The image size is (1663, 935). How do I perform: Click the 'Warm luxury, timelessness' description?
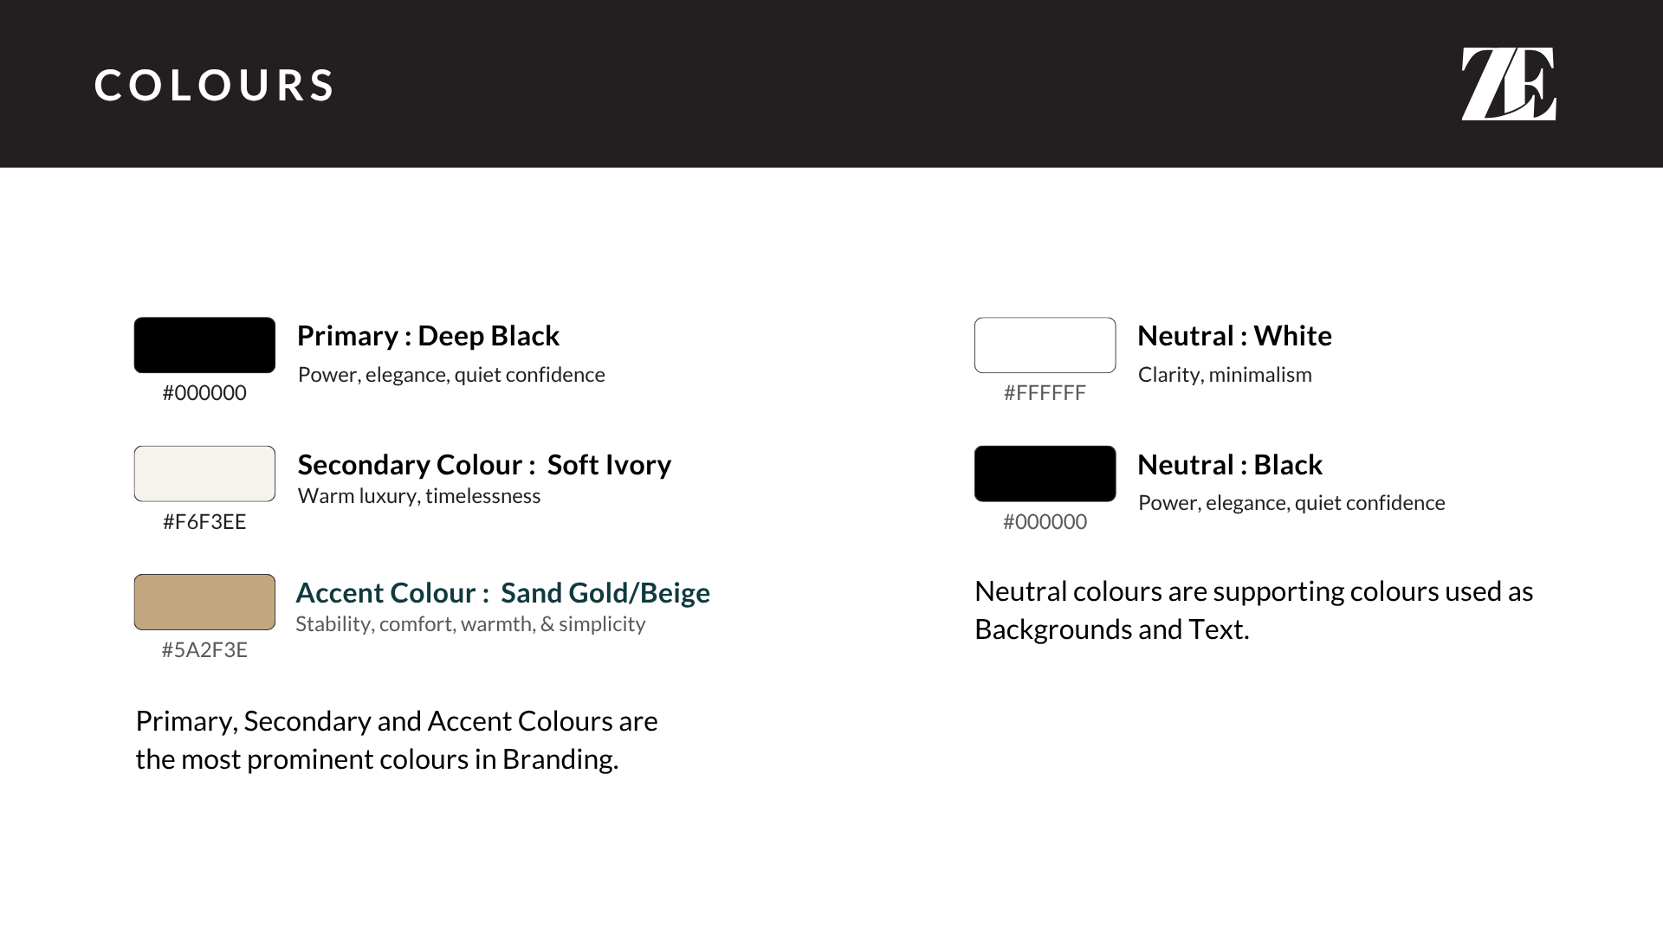coord(419,496)
